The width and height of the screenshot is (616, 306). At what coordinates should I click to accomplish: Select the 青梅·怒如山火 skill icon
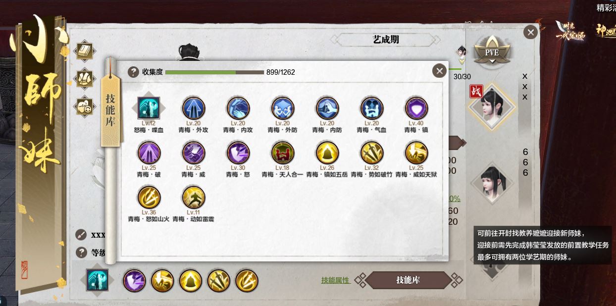(149, 197)
